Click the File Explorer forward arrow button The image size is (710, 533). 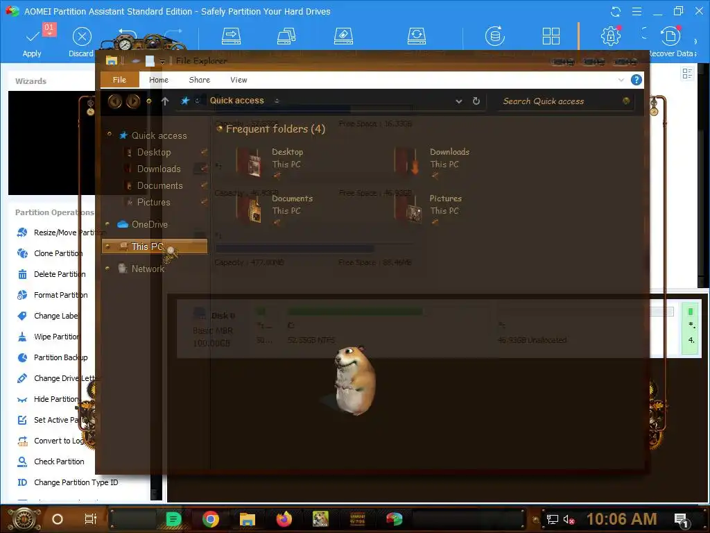(132, 101)
